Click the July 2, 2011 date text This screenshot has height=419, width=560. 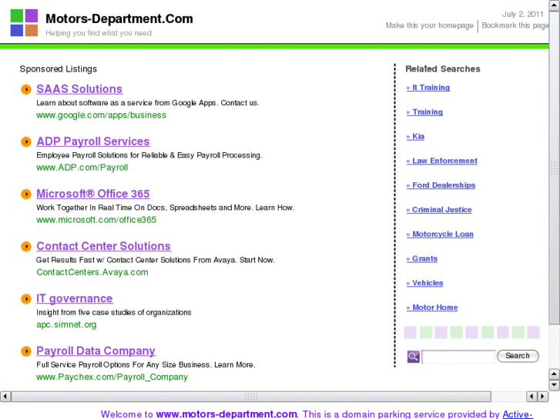point(523,15)
